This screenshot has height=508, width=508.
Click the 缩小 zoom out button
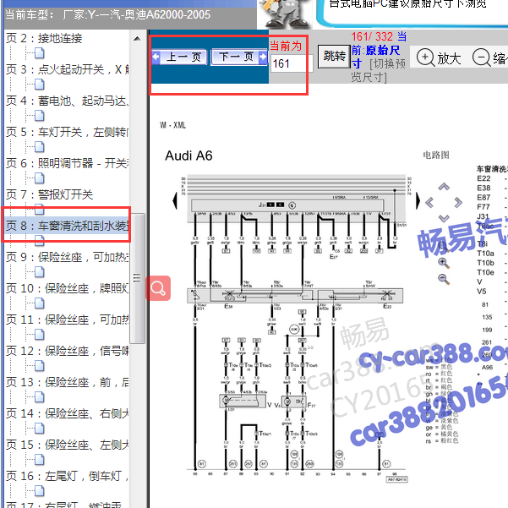[490, 57]
